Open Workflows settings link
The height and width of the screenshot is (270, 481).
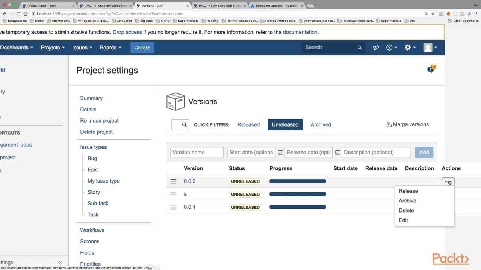[x=92, y=230]
